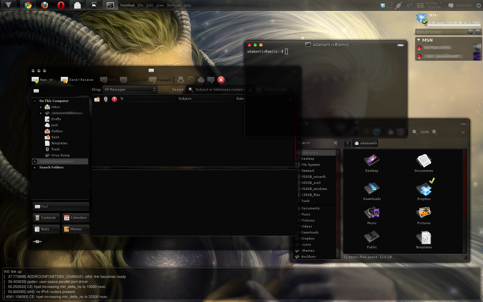
Task: Sort by the attachment column icon
Action: [106, 99]
